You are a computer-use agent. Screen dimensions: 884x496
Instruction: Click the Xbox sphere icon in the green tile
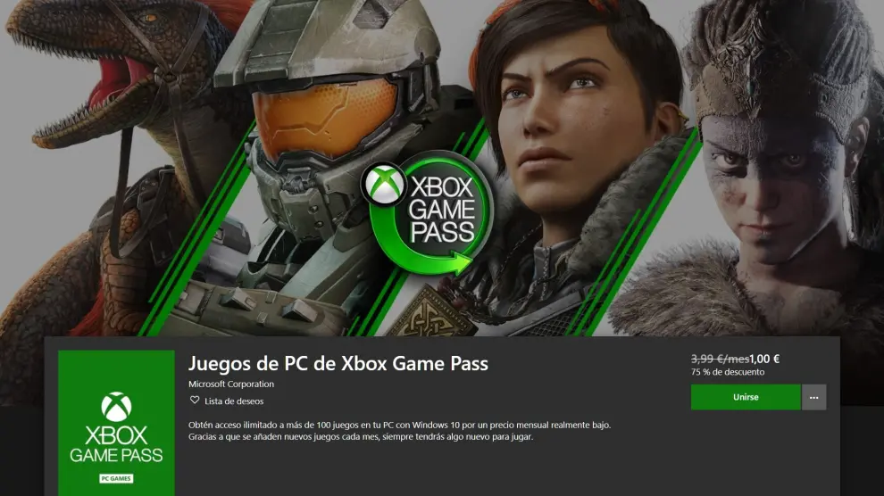(x=116, y=407)
